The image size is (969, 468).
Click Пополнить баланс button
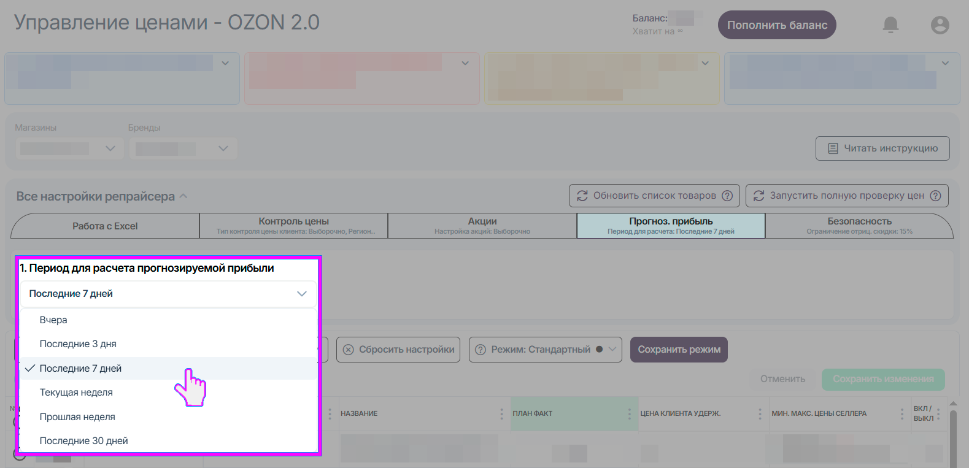click(x=777, y=25)
